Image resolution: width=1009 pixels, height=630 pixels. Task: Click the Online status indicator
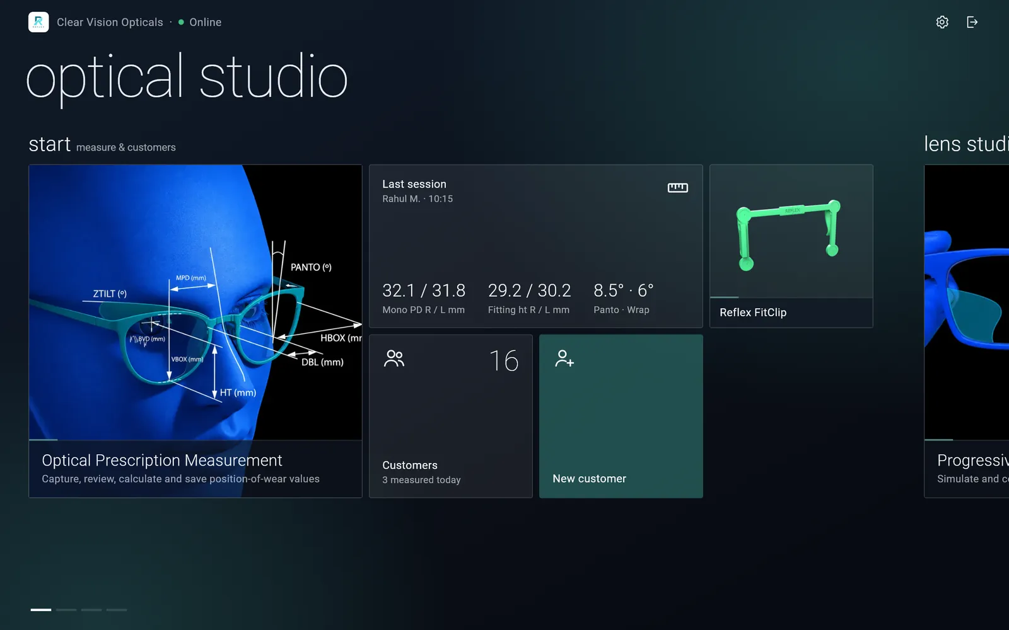point(200,22)
